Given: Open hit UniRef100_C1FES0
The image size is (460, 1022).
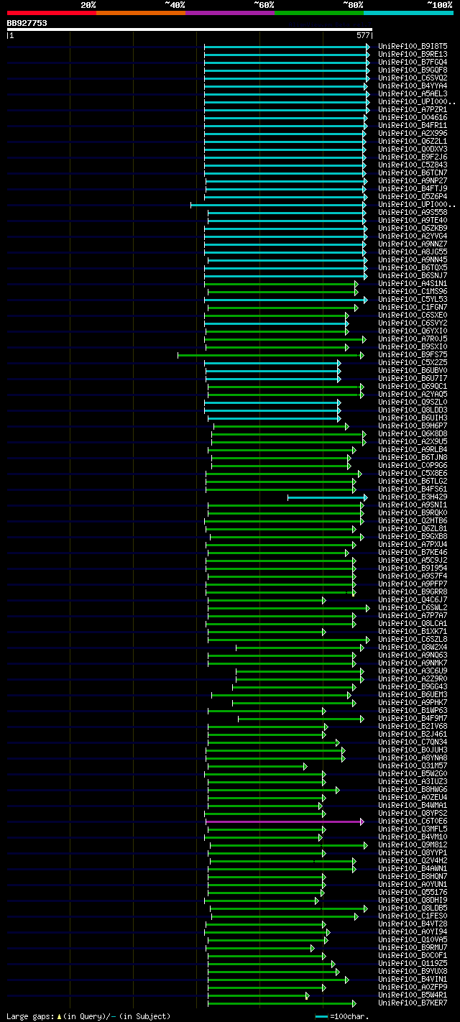Looking at the screenshot, I should 413,916.
